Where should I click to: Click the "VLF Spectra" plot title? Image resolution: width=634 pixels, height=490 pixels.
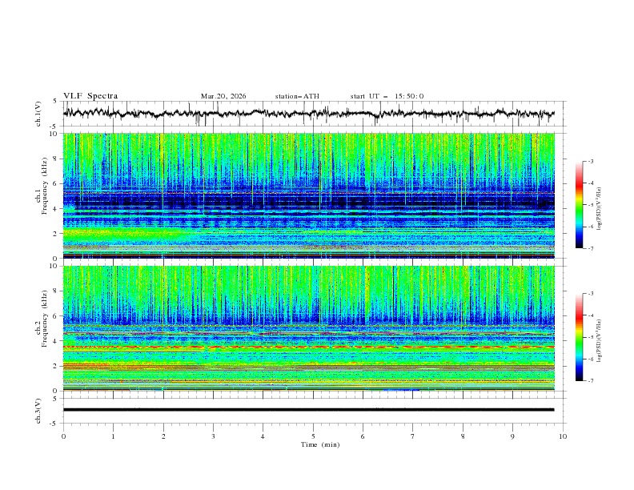coord(90,96)
